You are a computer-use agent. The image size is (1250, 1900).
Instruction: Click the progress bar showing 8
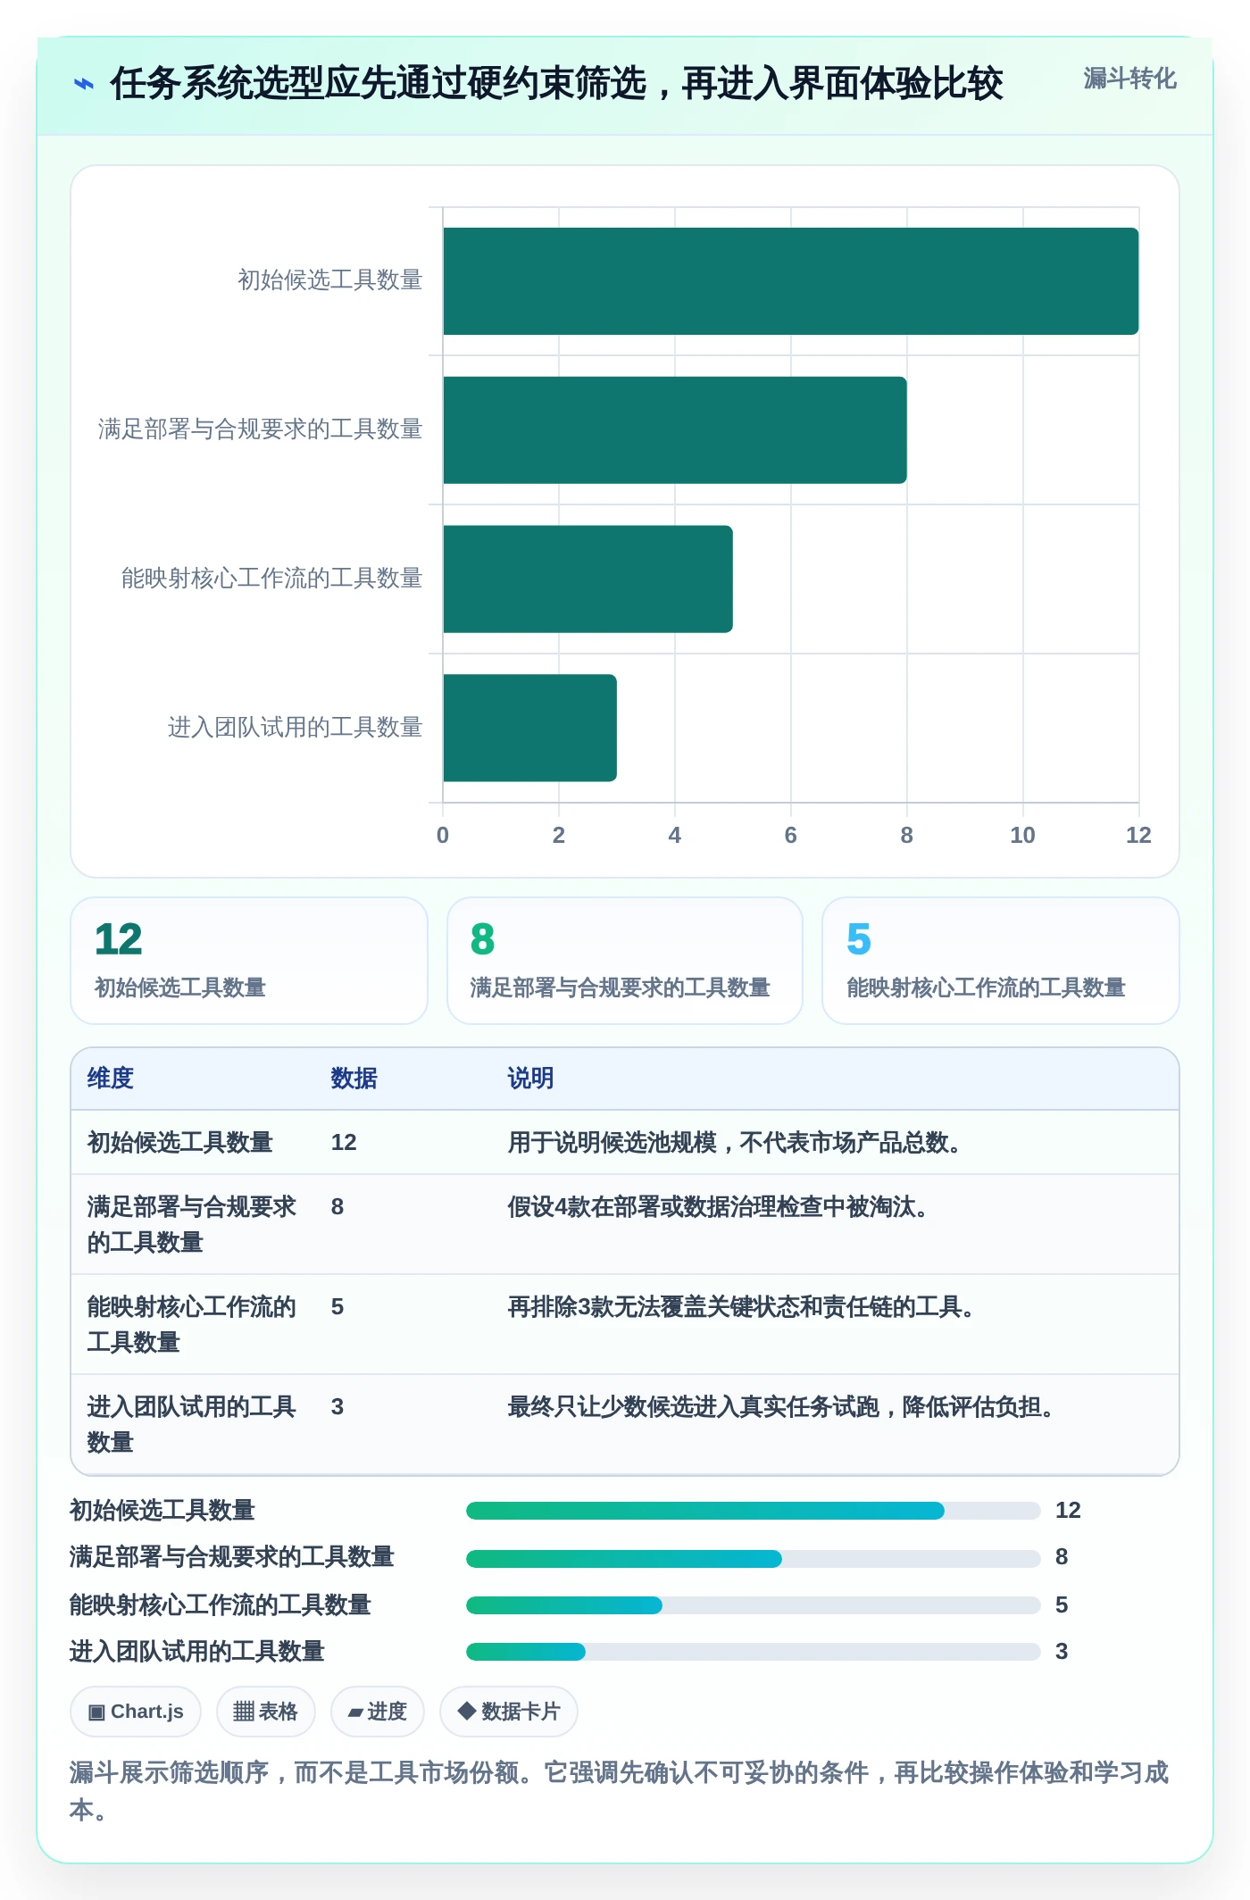(x=753, y=1559)
